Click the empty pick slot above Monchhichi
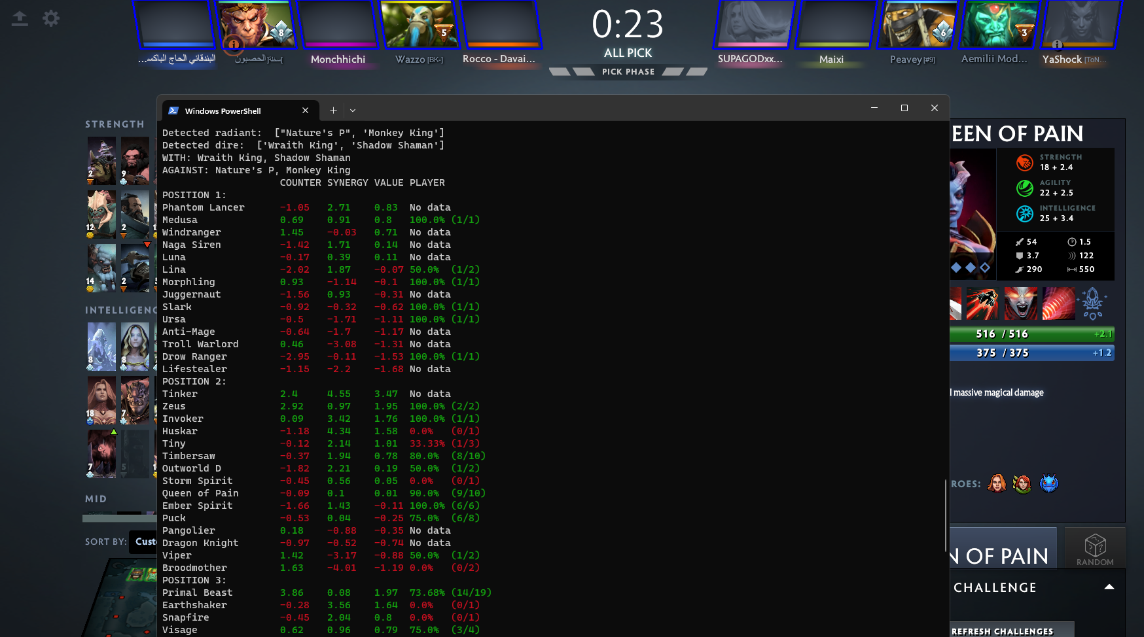Image resolution: width=1144 pixels, height=637 pixels. [338, 24]
